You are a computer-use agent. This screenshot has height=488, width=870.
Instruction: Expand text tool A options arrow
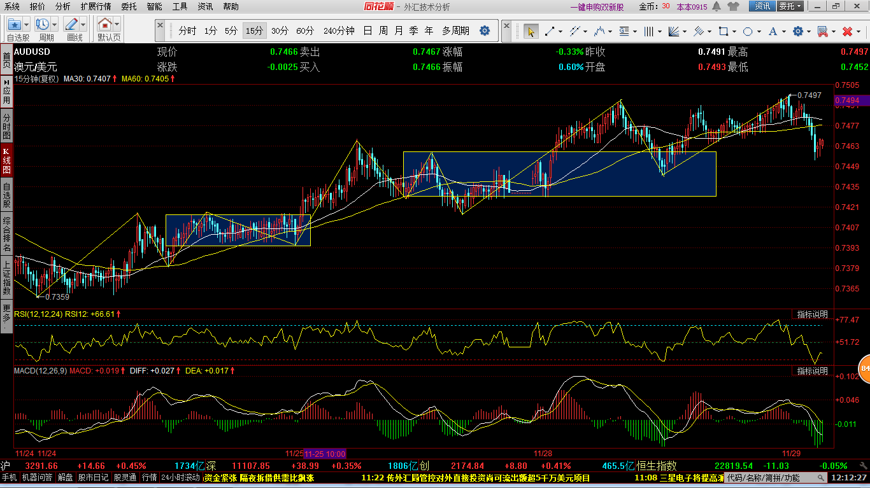783,31
